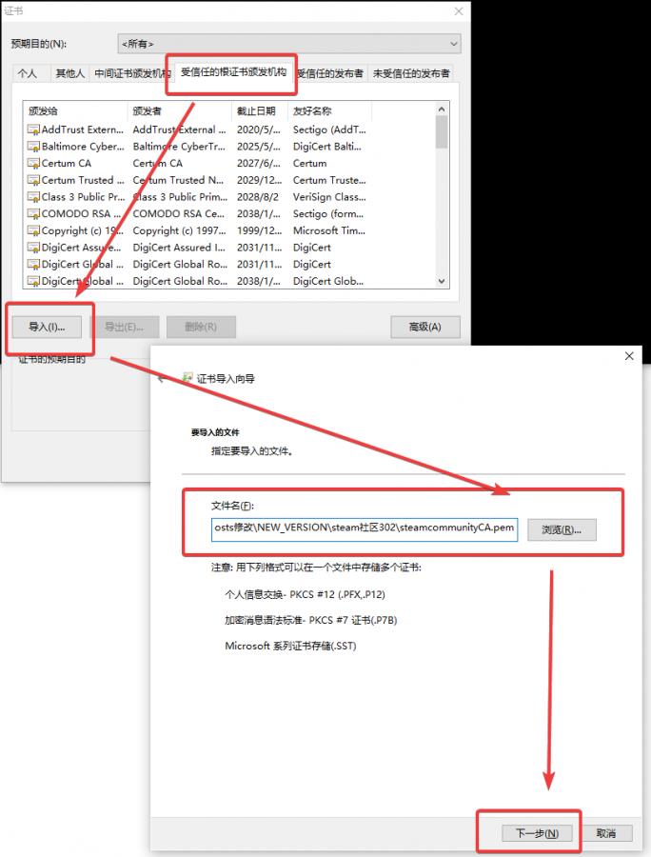Select the AddTrust External certificate icon

click(33, 130)
